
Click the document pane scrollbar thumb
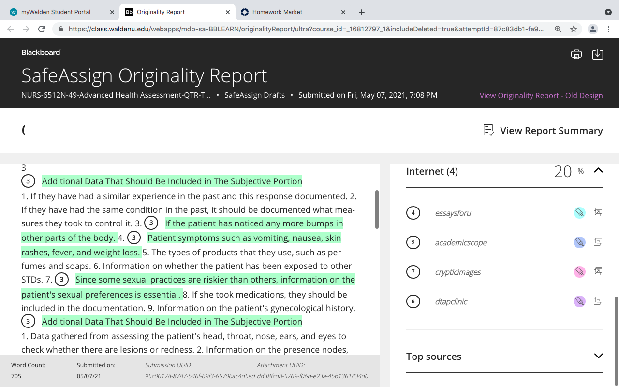point(377,209)
